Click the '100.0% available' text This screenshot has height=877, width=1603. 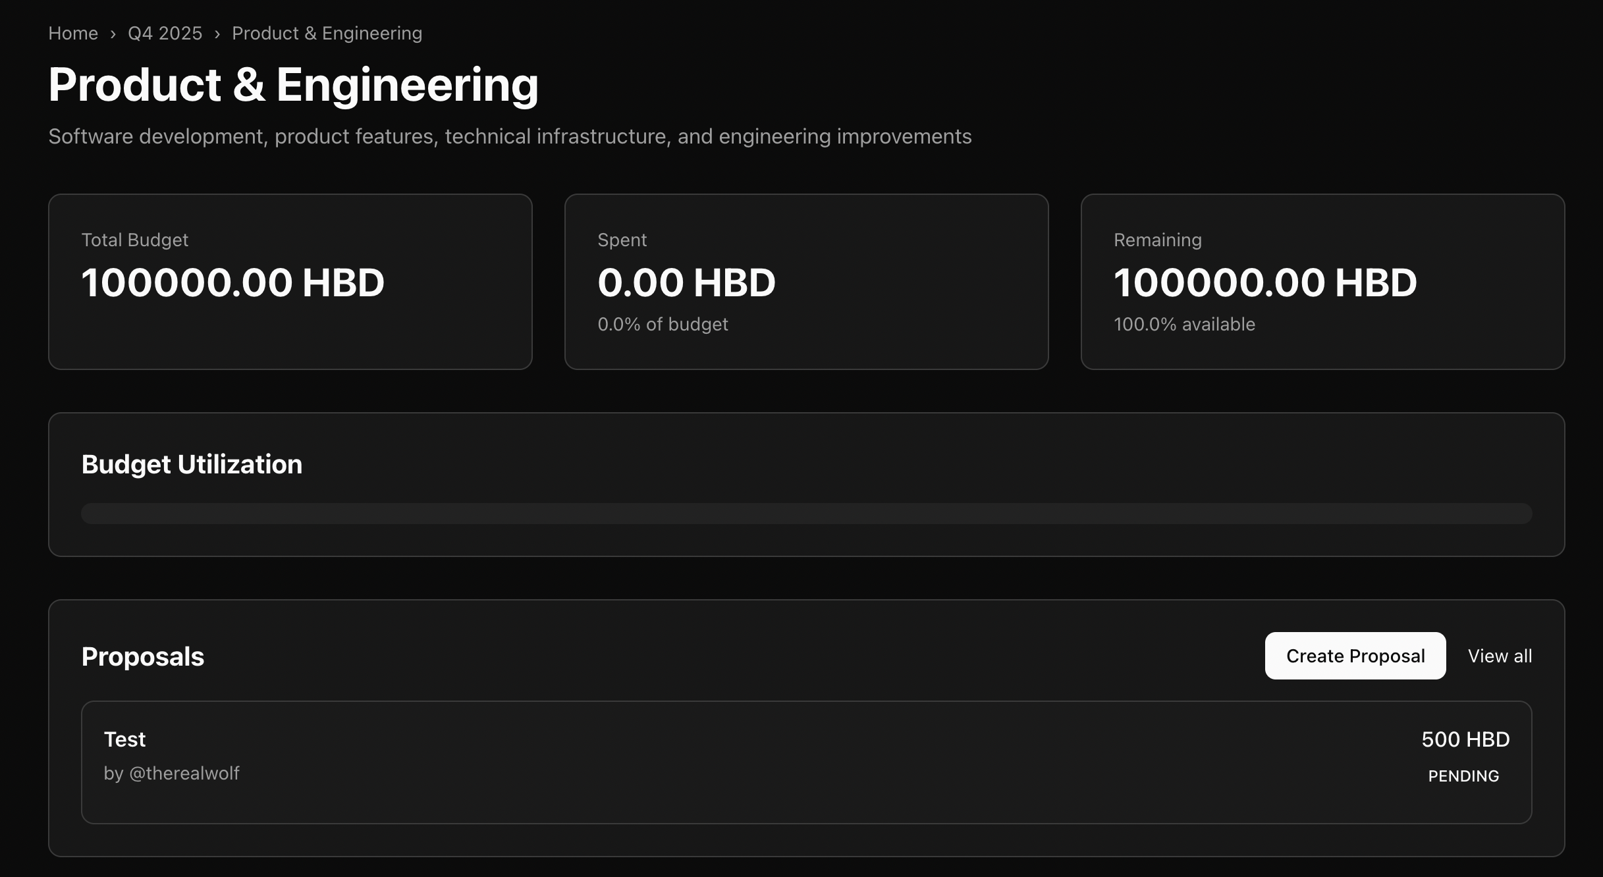1184,325
